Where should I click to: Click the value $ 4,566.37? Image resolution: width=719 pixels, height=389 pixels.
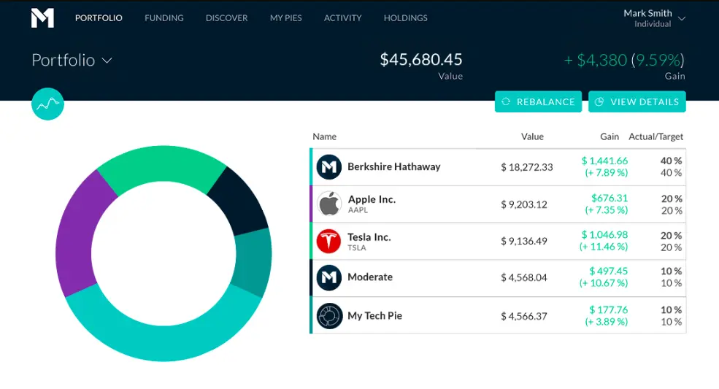pos(523,316)
